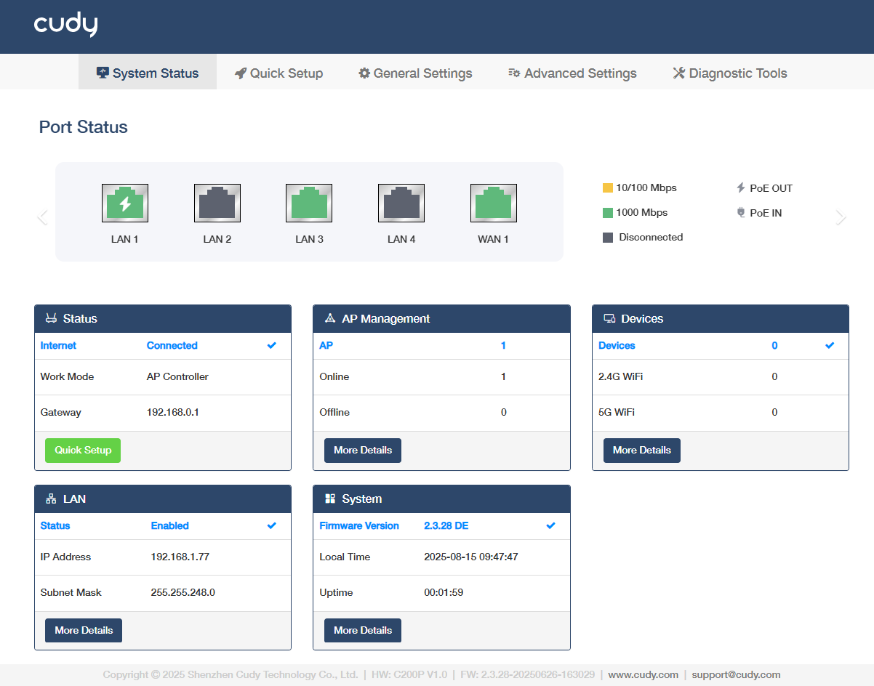
Task: Click the Port Status heading
Action: [x=83, y=127]
